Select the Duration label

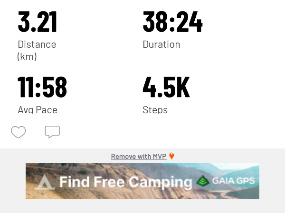[161, 44]
